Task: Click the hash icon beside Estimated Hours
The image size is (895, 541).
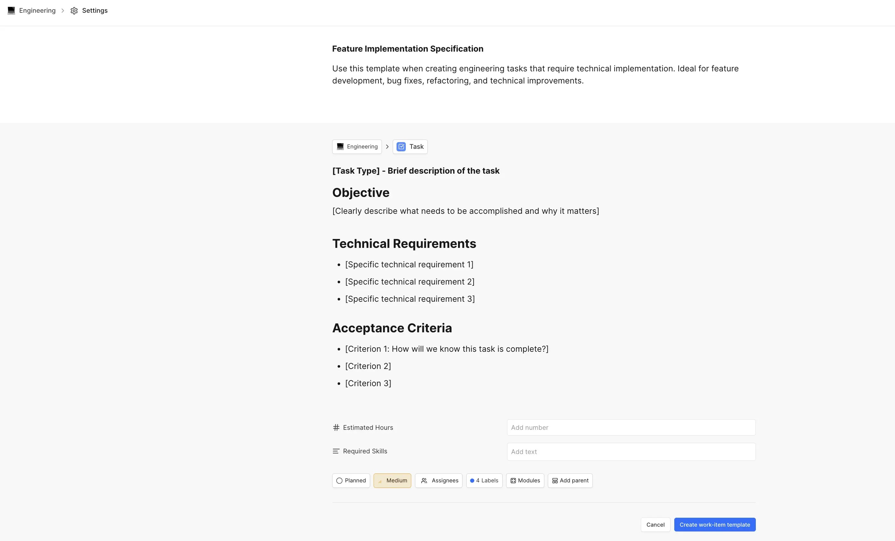Action: (x=336, y=427)
